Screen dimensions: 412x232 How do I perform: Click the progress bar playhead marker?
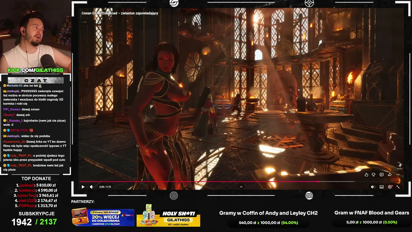tap(318, 182)
